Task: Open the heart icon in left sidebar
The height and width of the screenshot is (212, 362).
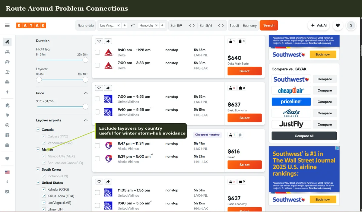Action: click(7, 159)
